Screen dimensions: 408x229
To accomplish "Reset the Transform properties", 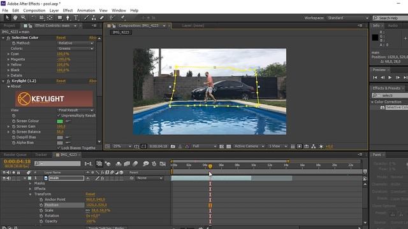I will (91, 194).
